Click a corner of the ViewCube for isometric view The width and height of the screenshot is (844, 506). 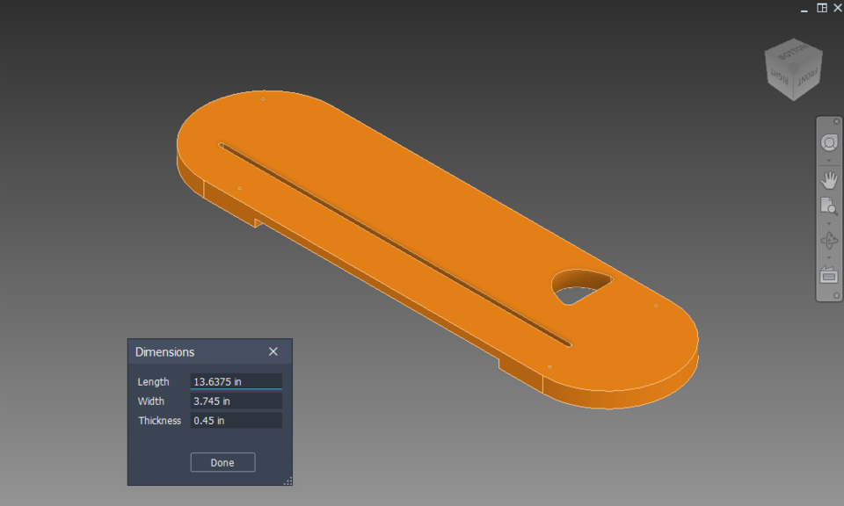pos(793,67)
